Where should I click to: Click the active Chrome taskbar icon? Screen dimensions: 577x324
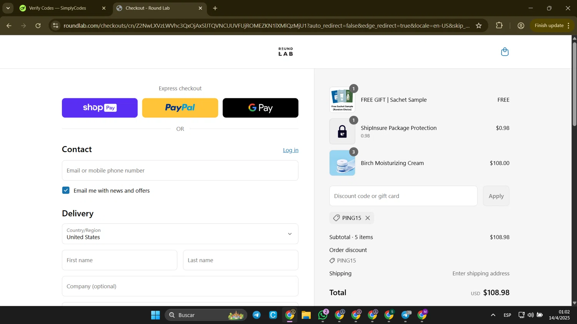(290, 315)
